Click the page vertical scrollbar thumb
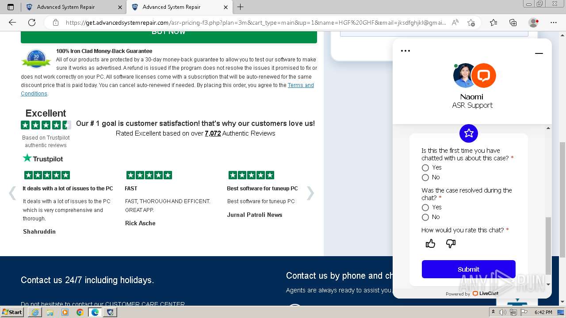566x318 pixels. click(x=562, y=200)
